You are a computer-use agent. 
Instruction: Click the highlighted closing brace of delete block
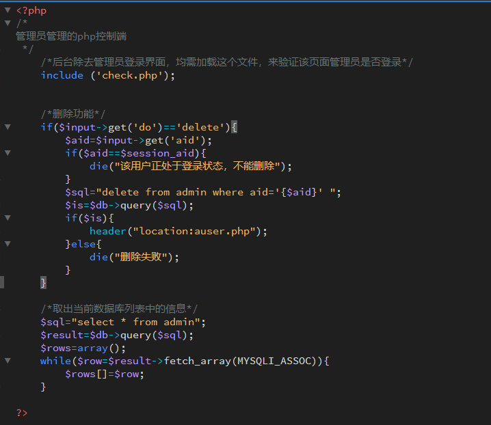43,283
